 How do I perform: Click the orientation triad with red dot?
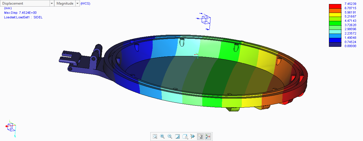click(x=11, y=128)
